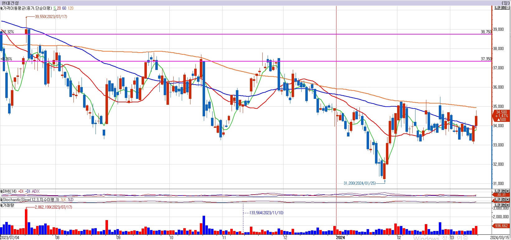Maximize the DMI indicator panel
Image resolution: width=511 pixels, height=240 pixels.
504,191
